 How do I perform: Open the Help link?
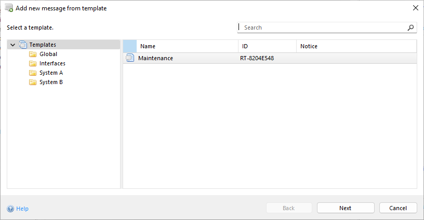(22, 209)
